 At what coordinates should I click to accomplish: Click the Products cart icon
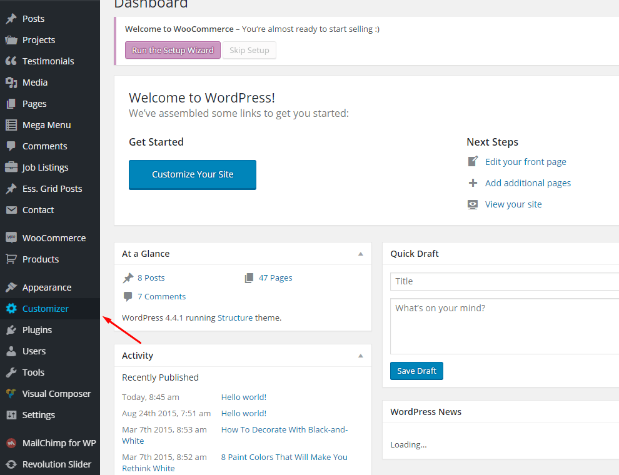11,259
